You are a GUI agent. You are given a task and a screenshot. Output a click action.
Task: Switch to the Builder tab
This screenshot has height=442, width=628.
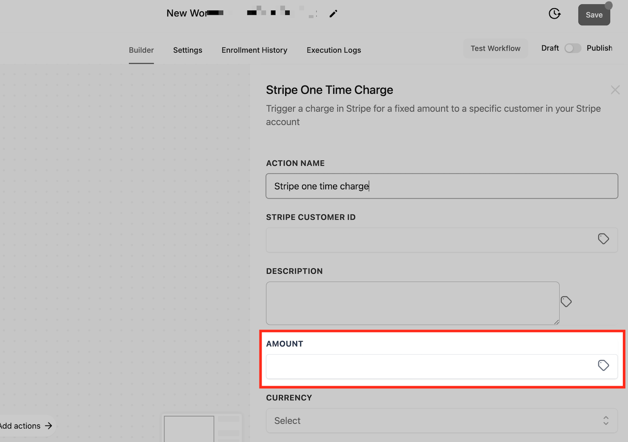(141, 50)
